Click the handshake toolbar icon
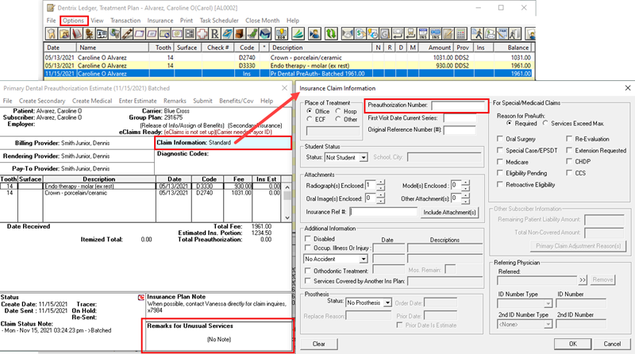635x354 pixels. (348, 34)
